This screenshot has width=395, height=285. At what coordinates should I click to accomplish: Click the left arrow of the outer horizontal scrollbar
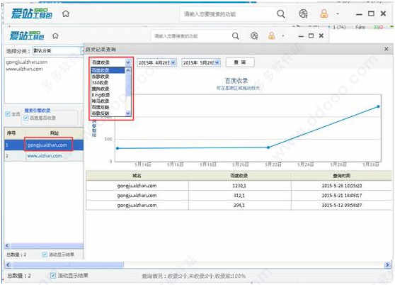click(x=8, y=264)
